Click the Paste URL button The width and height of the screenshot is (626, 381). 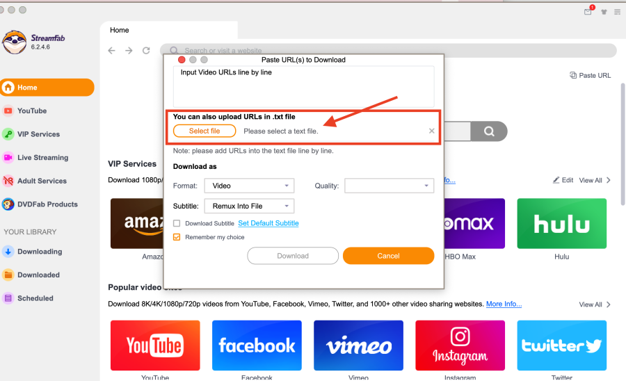pos(590,75)
